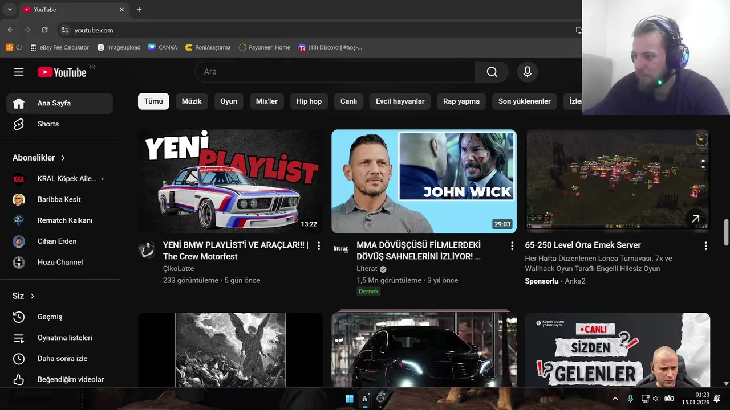This screenshot has height=410, width=730.
Task: Go back in browser
Action: coord(10,30)
